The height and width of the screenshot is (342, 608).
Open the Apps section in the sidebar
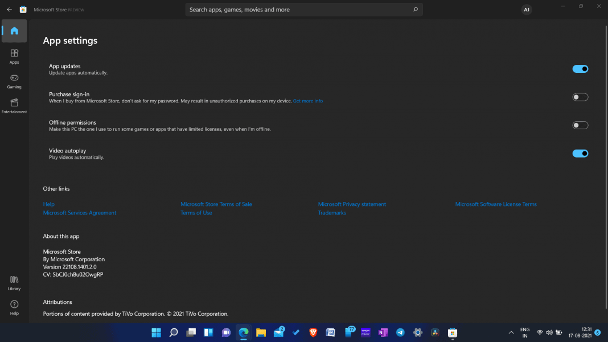click(x=14, y=56)
